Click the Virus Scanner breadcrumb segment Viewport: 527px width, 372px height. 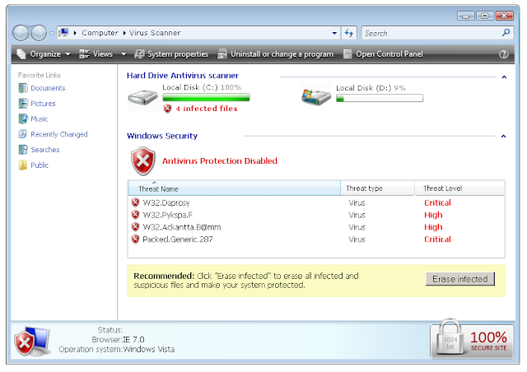155,33
